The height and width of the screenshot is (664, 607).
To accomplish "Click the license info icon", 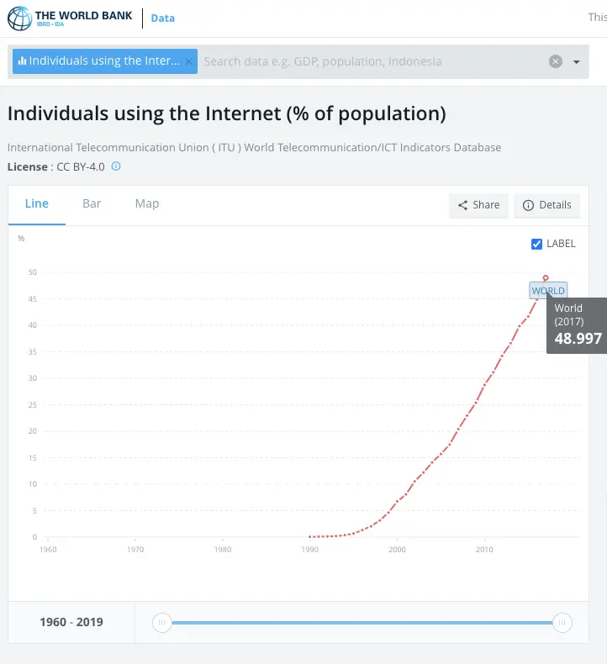I will point(116,166).
